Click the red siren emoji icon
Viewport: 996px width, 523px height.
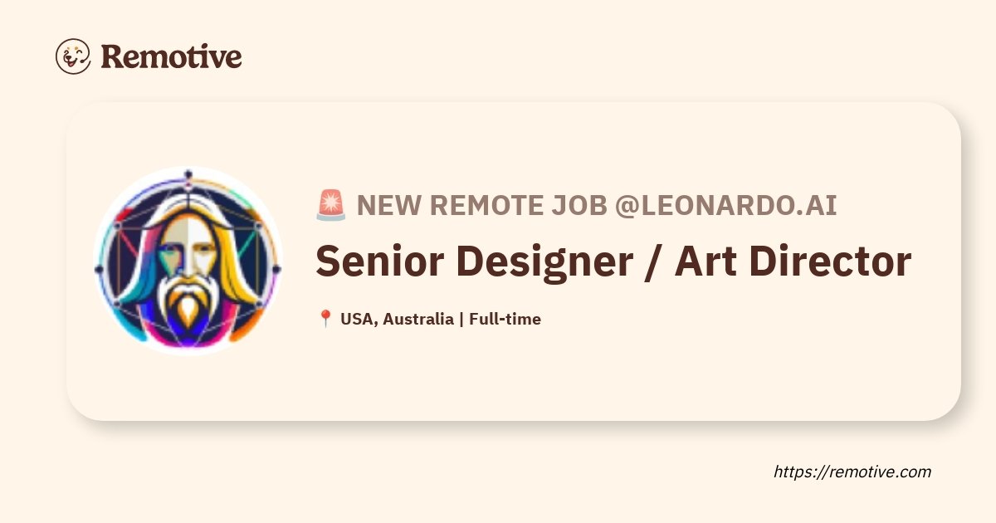(x=331, y=205)
